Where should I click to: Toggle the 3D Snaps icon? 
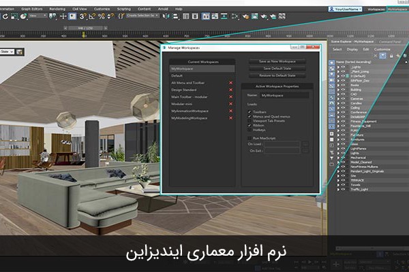pyautogui.click(x=83, y=16)
